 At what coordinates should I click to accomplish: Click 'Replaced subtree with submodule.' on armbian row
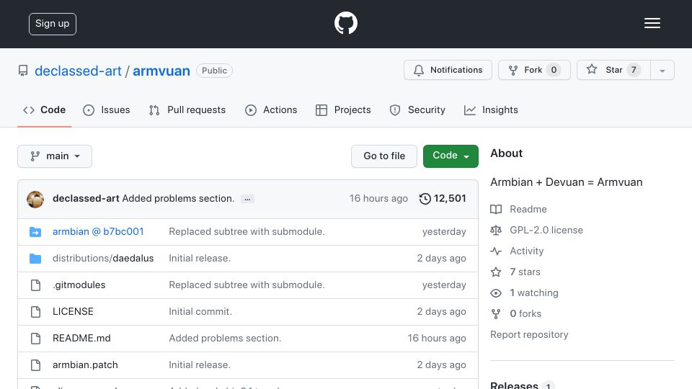point(247,231)
